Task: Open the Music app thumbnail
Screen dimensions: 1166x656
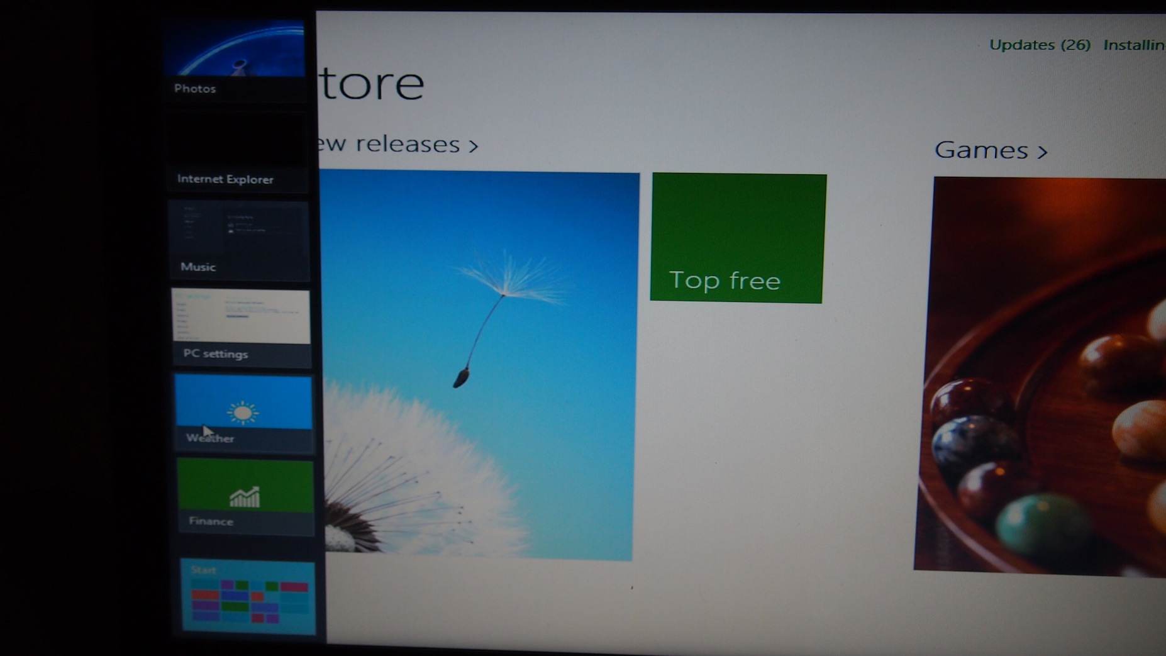Action: [x=239, y=240]
